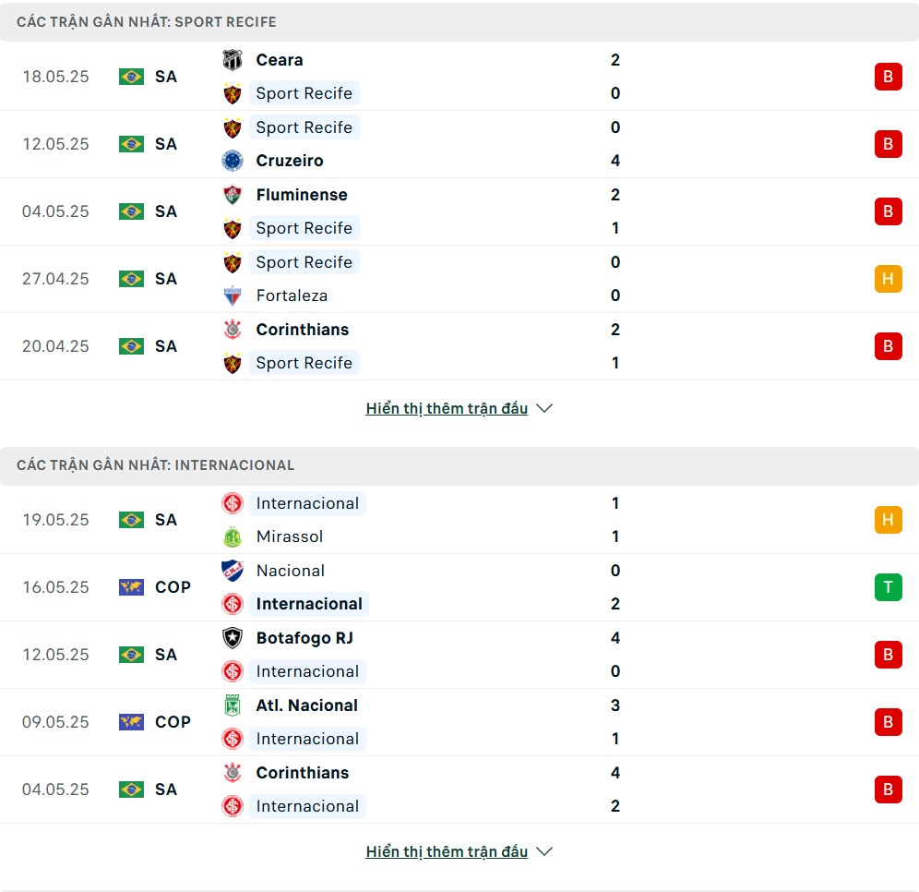
Task: Click the Ceara club crest icon
Action: coord(233,60)
